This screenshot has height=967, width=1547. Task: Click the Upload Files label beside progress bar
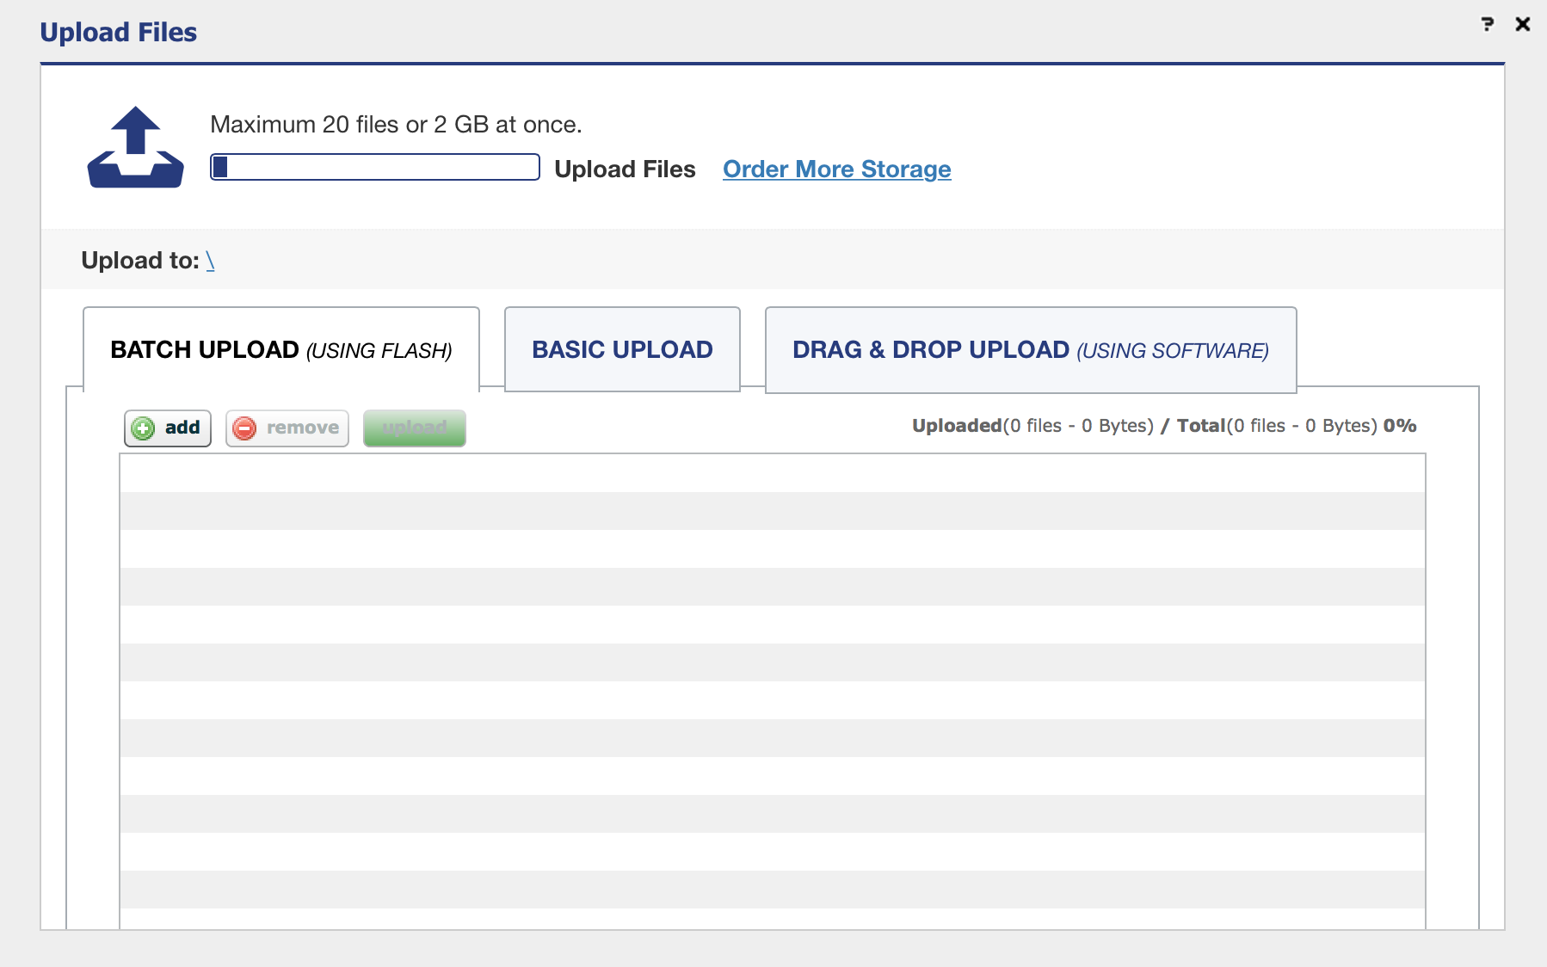coord(625,169)
